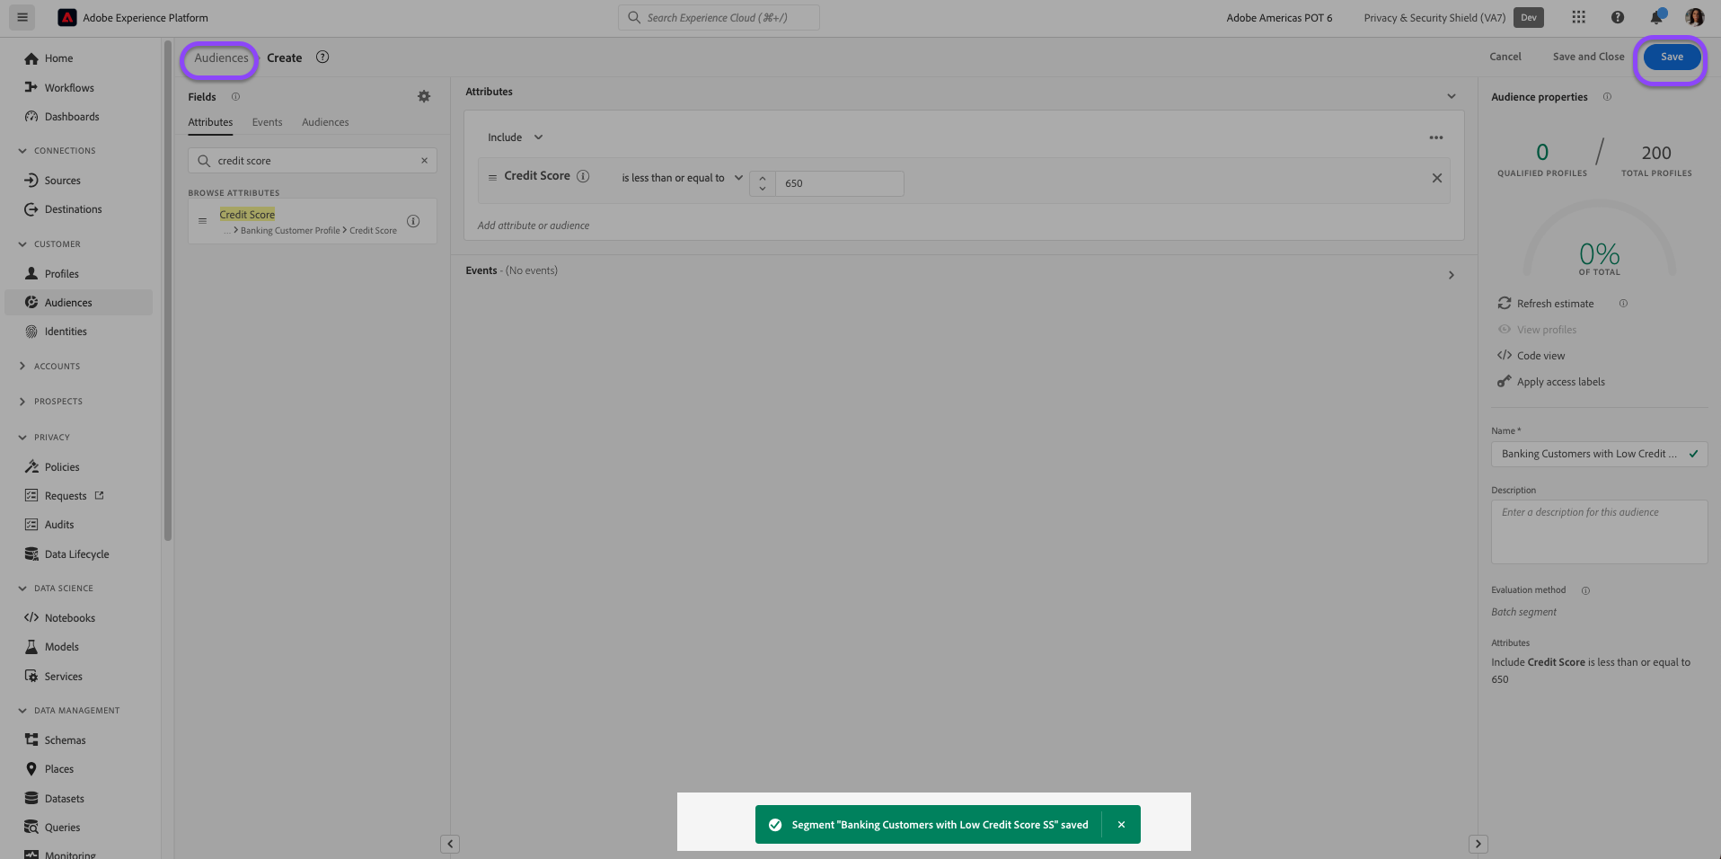Collapse the Connections sidebar group

(x=22, y=151)
